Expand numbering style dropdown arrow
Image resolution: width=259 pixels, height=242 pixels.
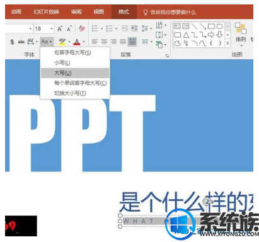116,28
